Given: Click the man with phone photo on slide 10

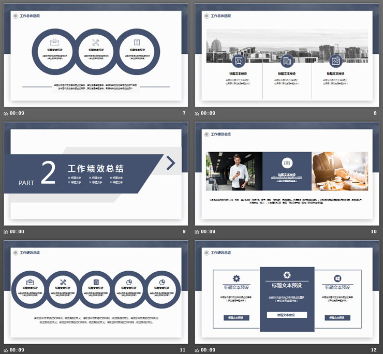Looking at the screenshot, I should tap(234, 171).
